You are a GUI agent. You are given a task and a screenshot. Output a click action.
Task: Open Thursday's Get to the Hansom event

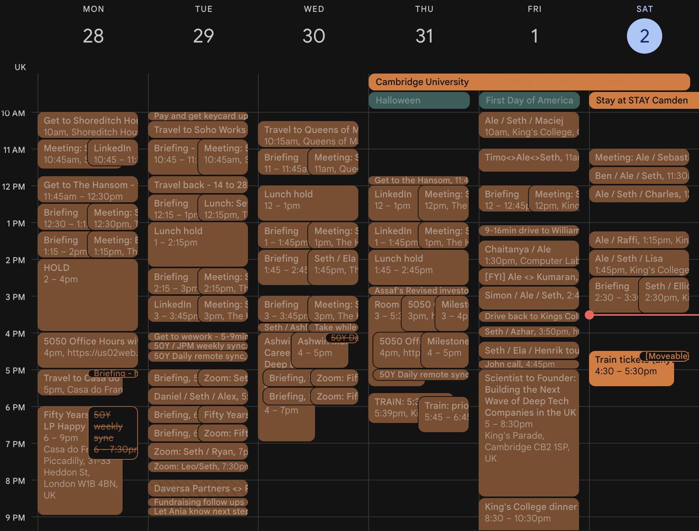[419, 180]
